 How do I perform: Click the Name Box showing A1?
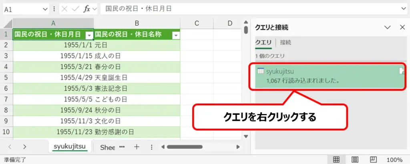[23, 9]
